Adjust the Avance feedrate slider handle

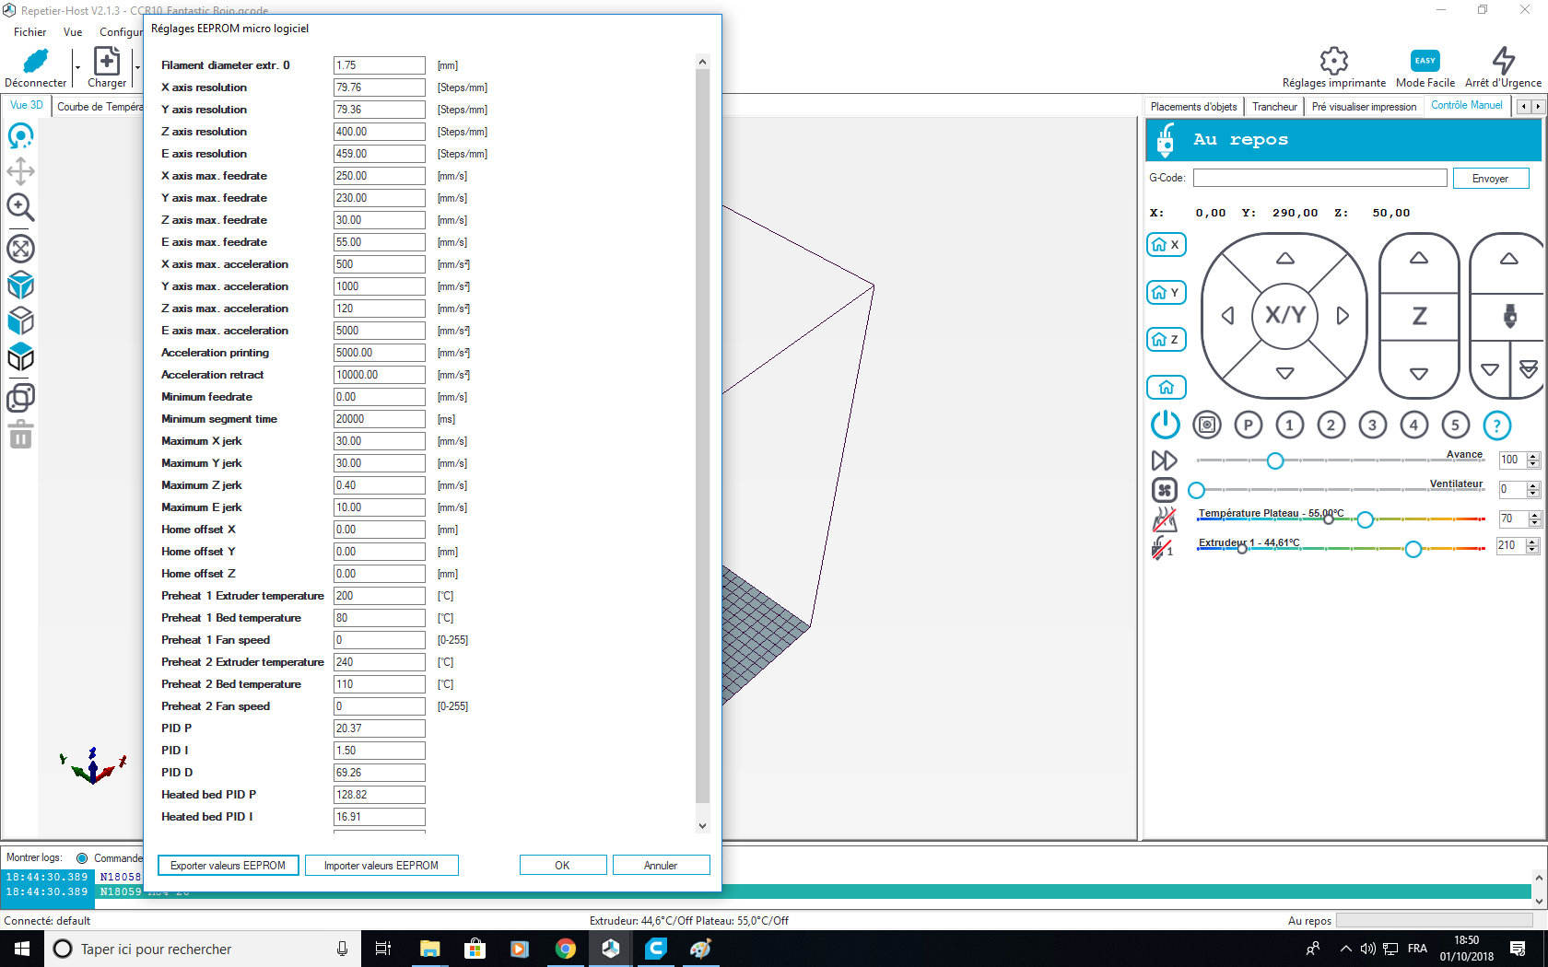pyautogui.click(x=1275, y=460)
